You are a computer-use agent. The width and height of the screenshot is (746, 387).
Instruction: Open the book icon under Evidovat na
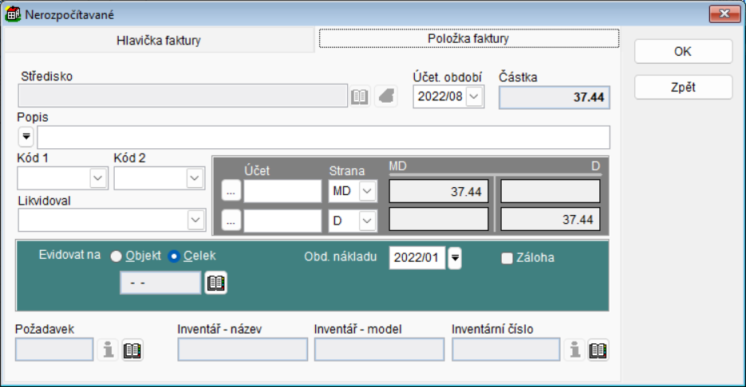(x=215, y=283)
